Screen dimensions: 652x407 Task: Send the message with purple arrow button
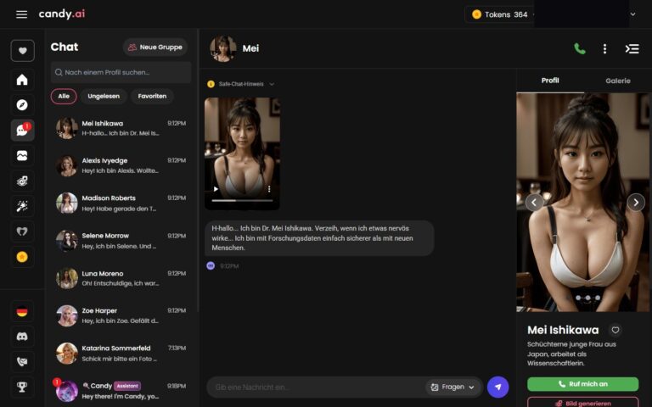click(497, 387)
